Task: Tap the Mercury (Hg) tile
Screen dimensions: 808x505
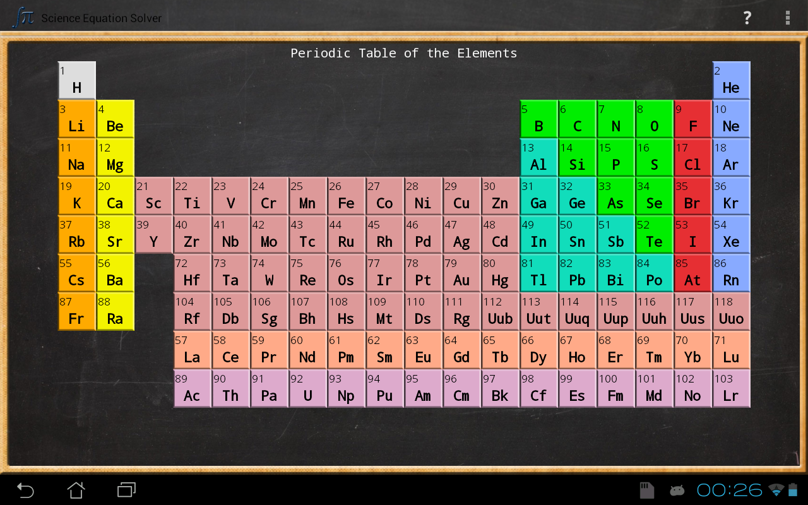Action: (x=501, y=273)
